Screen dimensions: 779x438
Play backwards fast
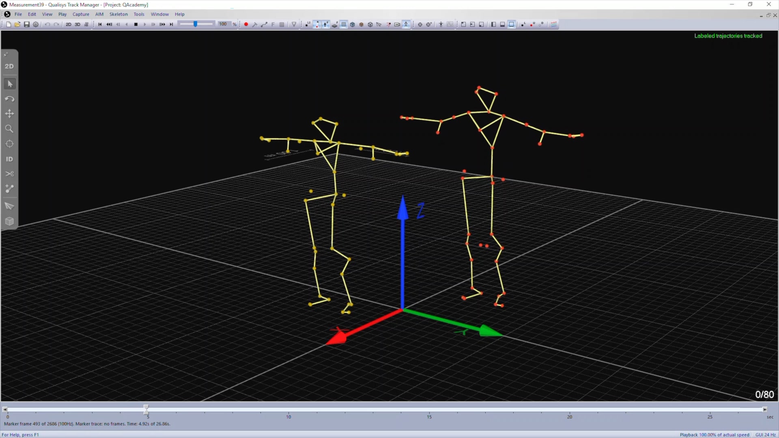109,24
